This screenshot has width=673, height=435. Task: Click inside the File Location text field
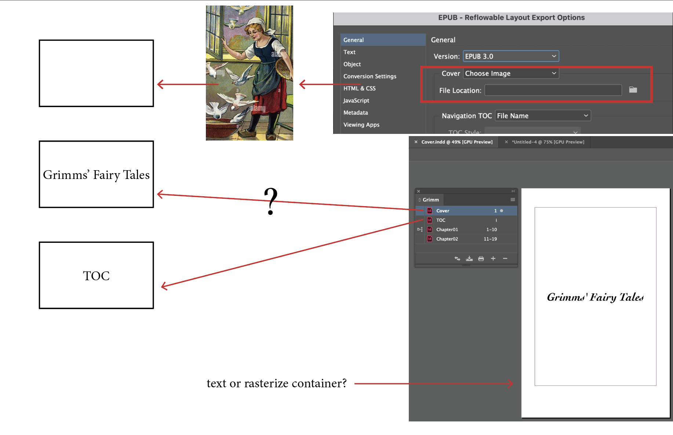[552, 90]
